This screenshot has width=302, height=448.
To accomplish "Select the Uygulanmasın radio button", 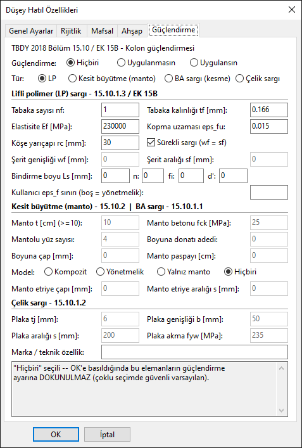I will click(x=146, y=63).
